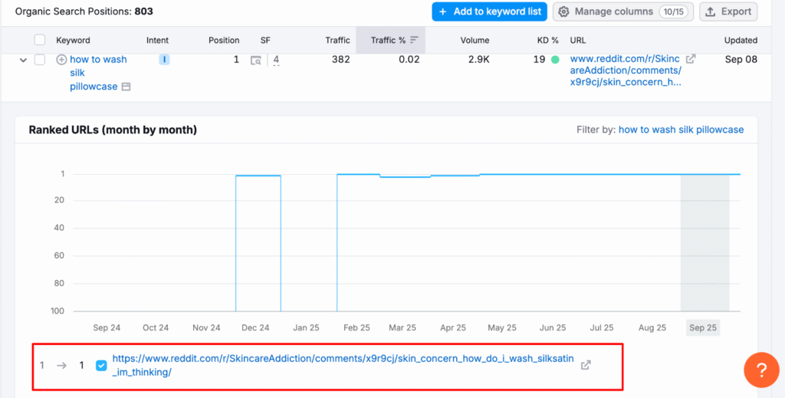This screenshot has width=785, height=398.
Task: Select the 'how to wash silk pillowcase' row checkbox
Action: coord(40,60)
